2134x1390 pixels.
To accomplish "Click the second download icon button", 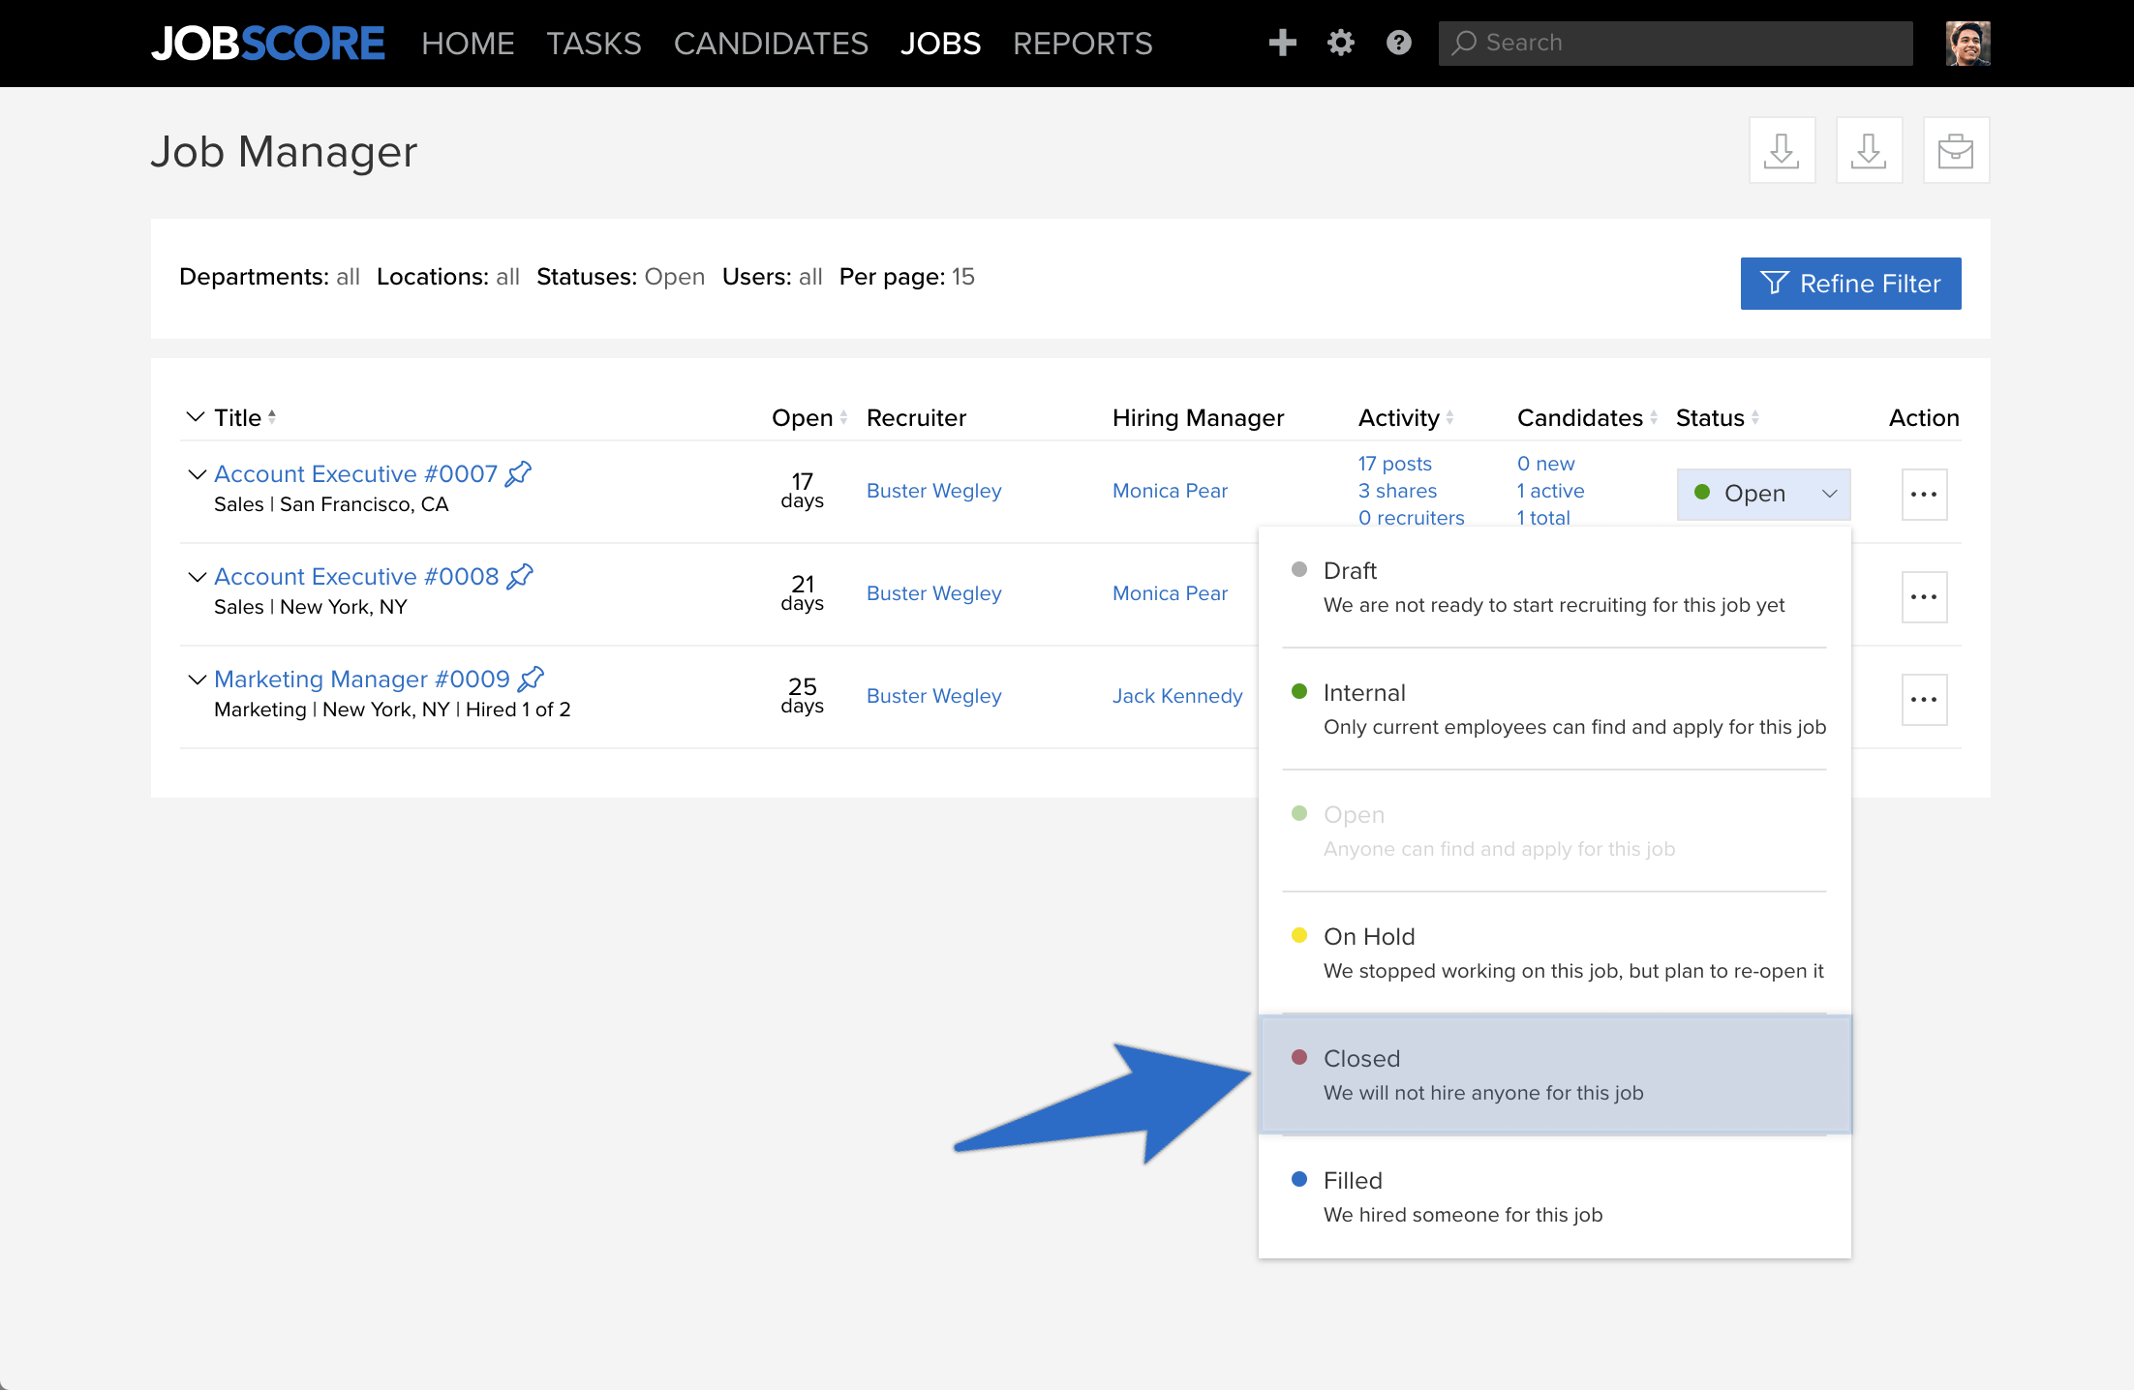I will (1869, 150).
